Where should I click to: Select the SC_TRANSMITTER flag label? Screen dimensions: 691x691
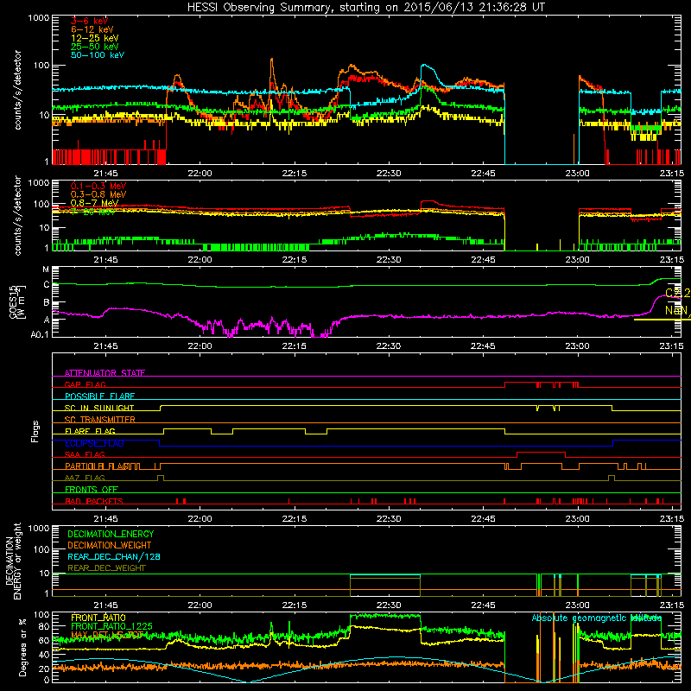[x=100, y=420]
